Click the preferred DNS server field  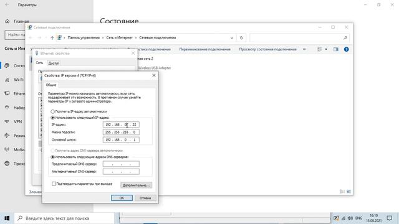121,164
